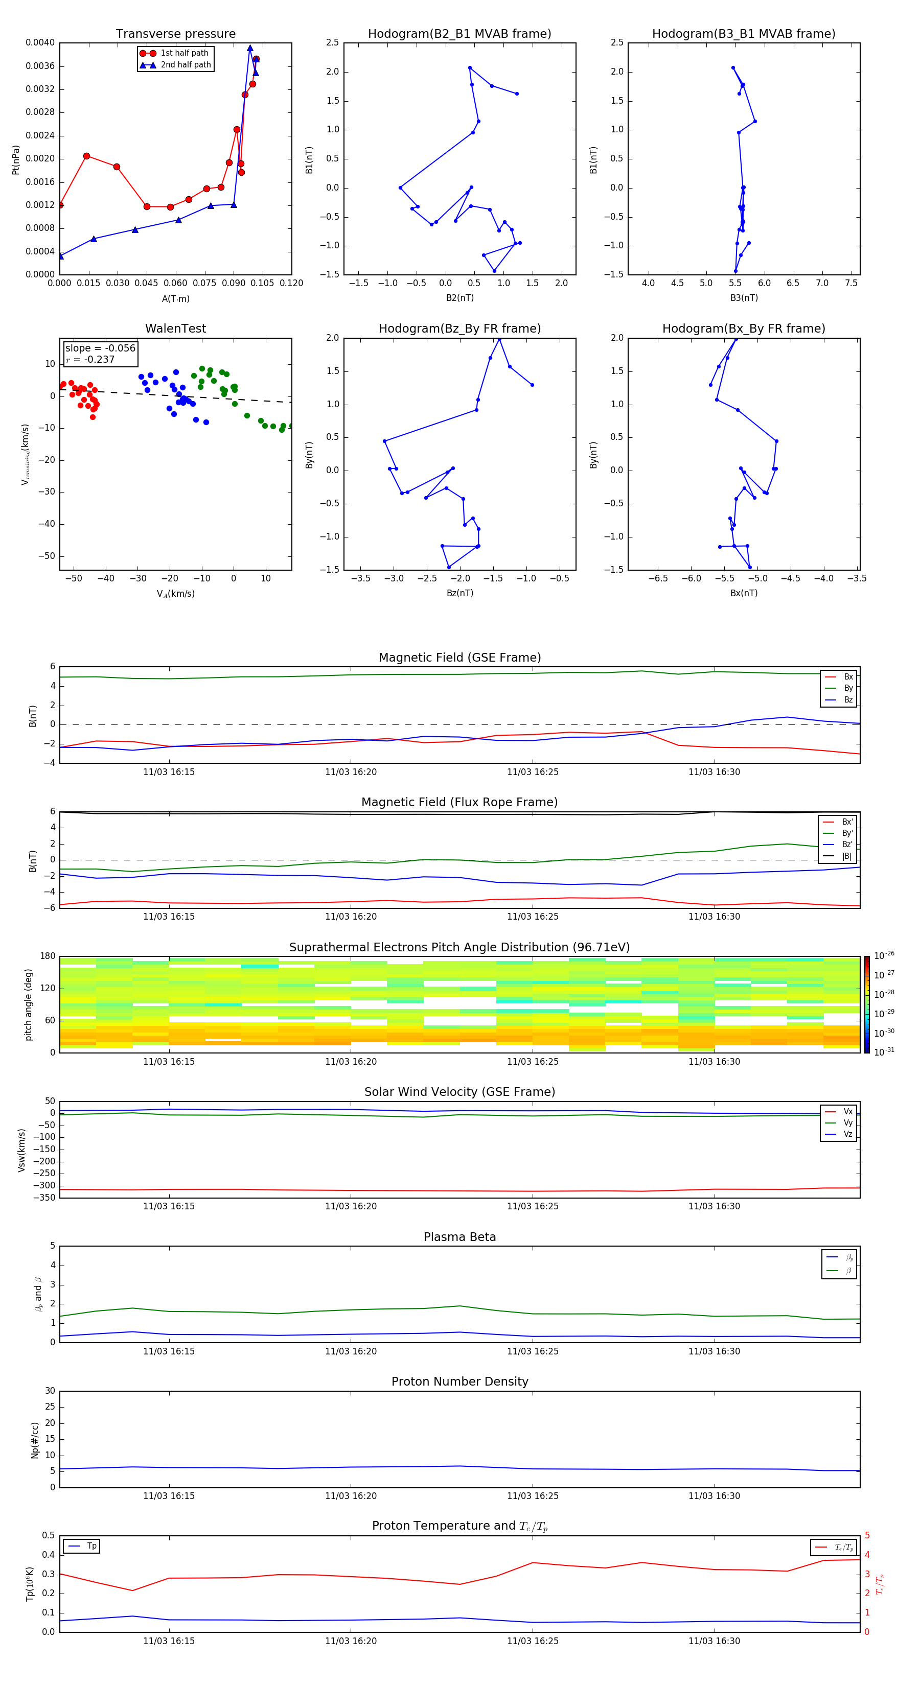The width and height of the screenshot is (920, 1686).
Task: Click the "Plasma Beta" plot title
Action: point(459,1237)
